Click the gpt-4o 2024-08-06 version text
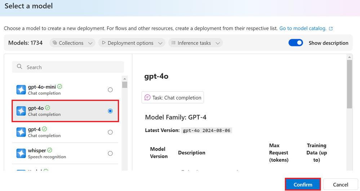The width and height of the screenshot is (360, 191). [x=206, y=131]
